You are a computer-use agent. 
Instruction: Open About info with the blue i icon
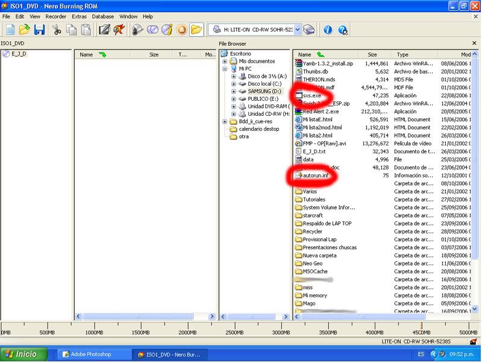click(328, 30)
